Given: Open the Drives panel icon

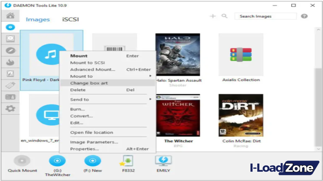Looking at the screenshot, I should coord(10,39).
